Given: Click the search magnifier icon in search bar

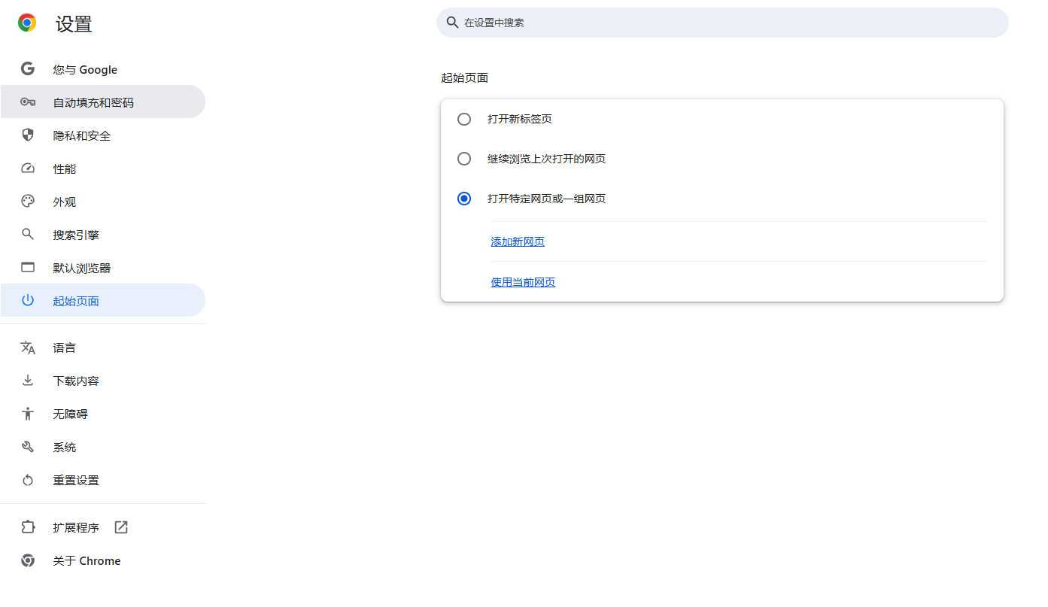Looking at the screenshot, I should tap(452, 23).
